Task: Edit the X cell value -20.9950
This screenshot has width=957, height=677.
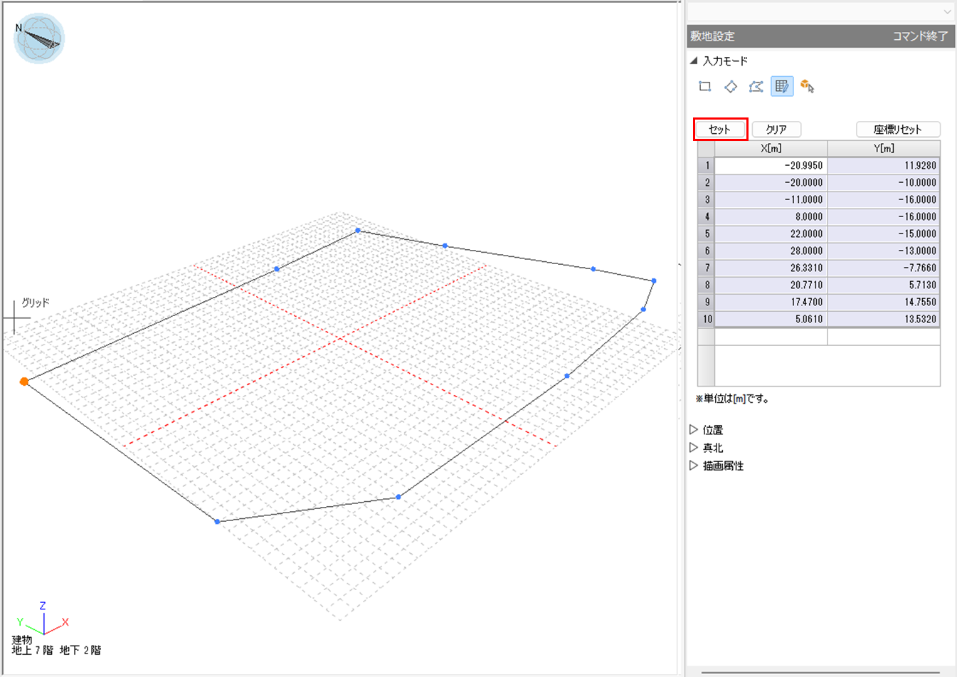Action: point(771,165)
